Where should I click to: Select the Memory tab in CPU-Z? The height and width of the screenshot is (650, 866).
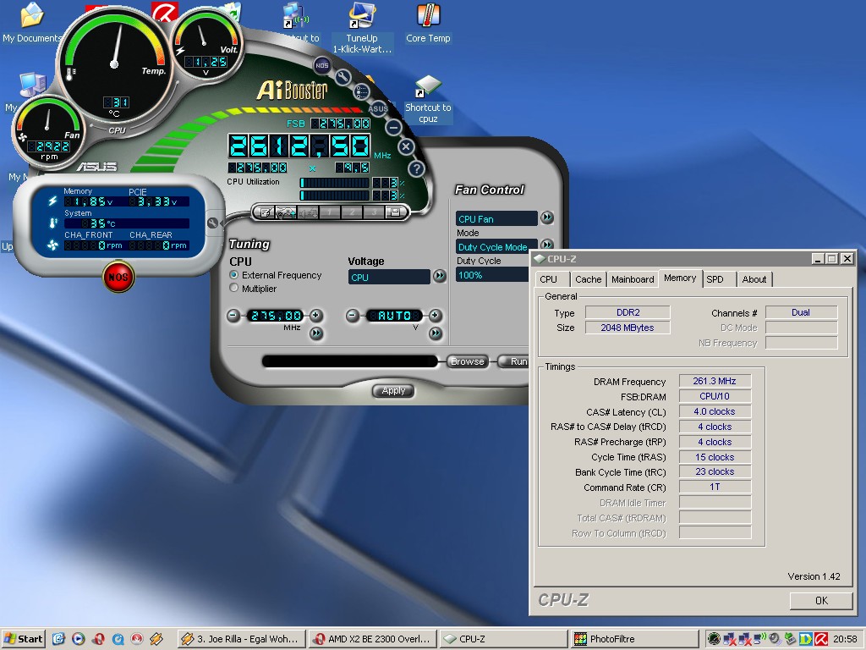(680, 278)
